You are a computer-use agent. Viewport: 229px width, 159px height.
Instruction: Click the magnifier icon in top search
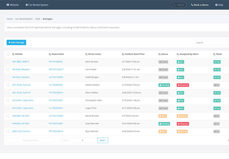tap(174, 5)
